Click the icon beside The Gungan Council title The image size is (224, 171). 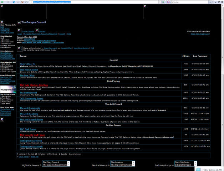(x=19, y=22)
